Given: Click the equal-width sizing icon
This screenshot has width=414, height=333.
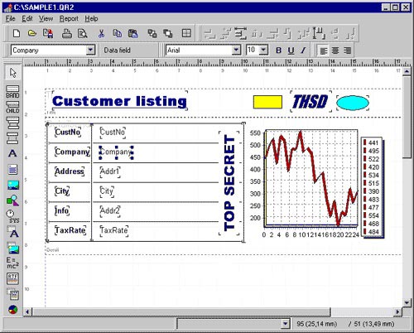Looking at the screenshot, I should point(241,33).
